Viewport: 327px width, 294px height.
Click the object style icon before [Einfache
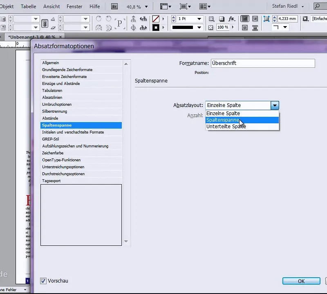point(305,19)
